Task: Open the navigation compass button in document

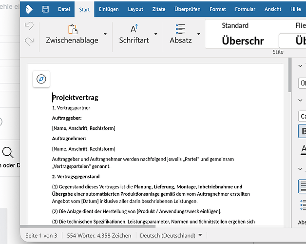Action: 41,79
